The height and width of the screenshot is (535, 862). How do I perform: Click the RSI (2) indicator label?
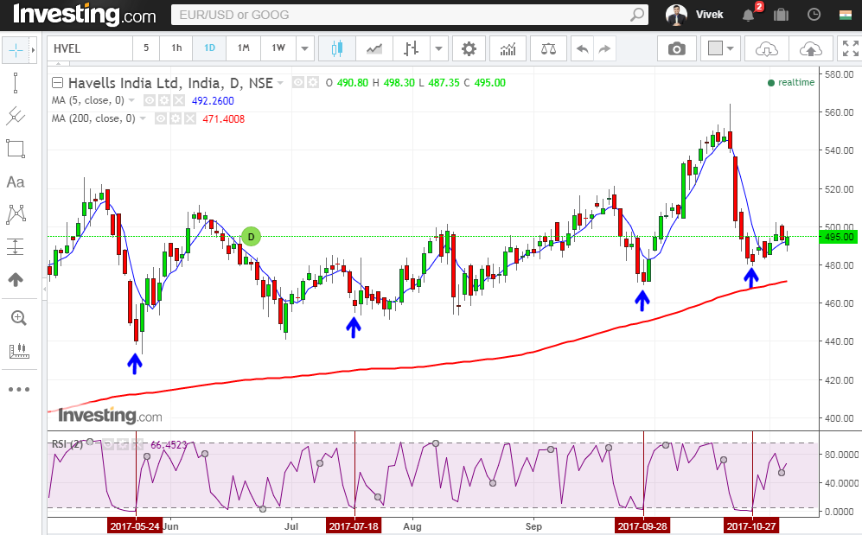pyautogui.click(x=67, y=444)
